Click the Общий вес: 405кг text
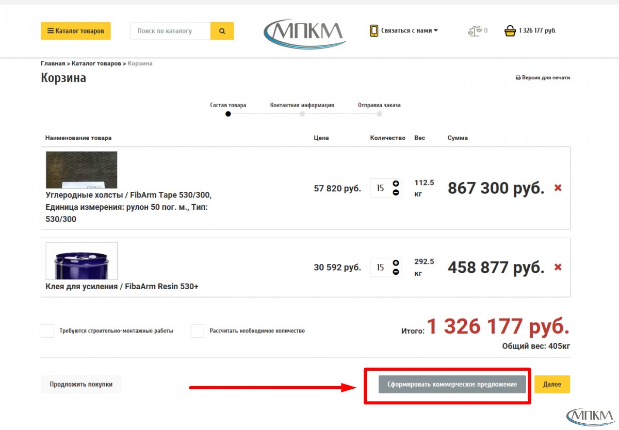The image size is (619, 430). tap(536, 346)
